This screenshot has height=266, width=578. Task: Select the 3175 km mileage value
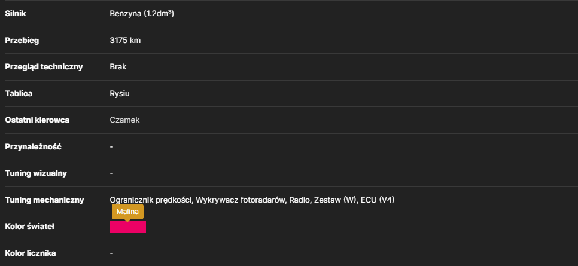[x=125, y=41]
